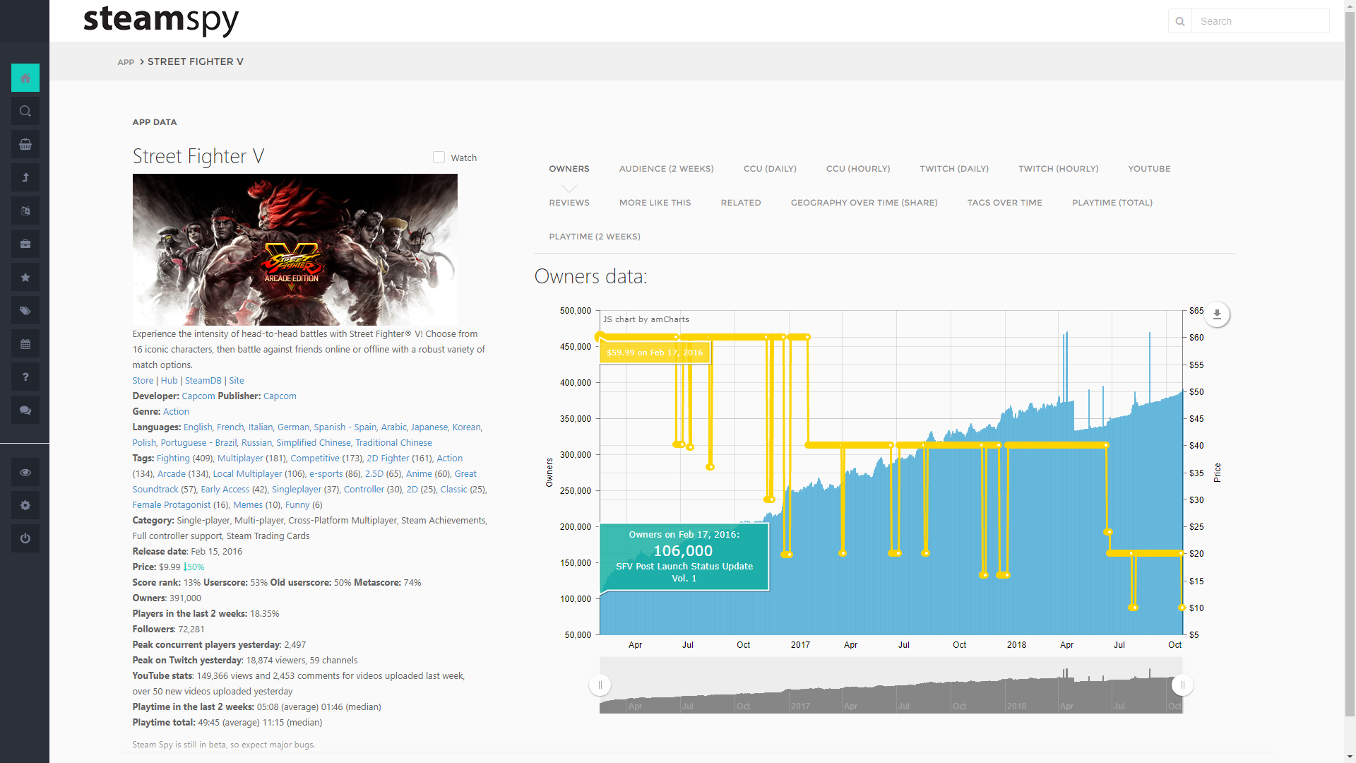Open the Site link
This screenshot has height=763, width=1356.
237,381
